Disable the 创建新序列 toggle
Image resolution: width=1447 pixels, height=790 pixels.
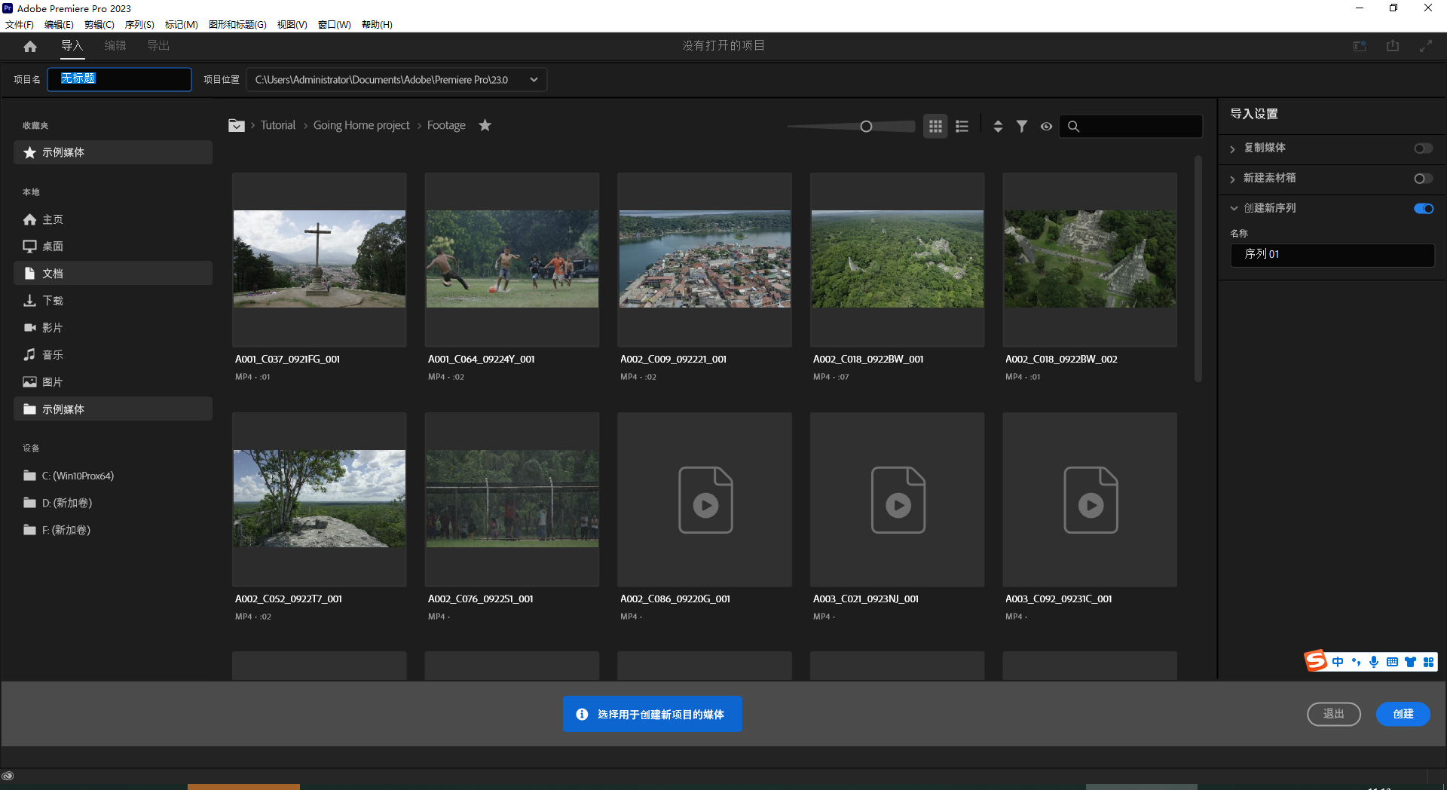click(1423, 209)
